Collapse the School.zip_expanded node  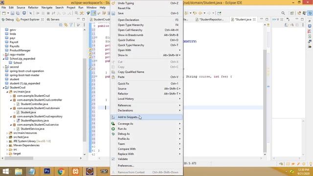coord(3,59)
